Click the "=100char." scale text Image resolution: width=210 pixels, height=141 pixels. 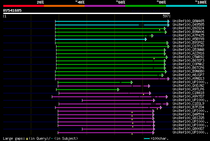tap(159, 139)
